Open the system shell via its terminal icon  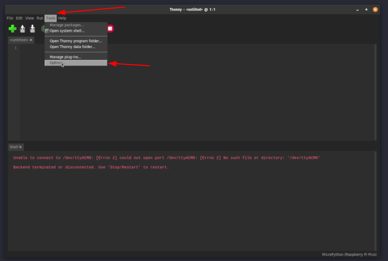46,31
